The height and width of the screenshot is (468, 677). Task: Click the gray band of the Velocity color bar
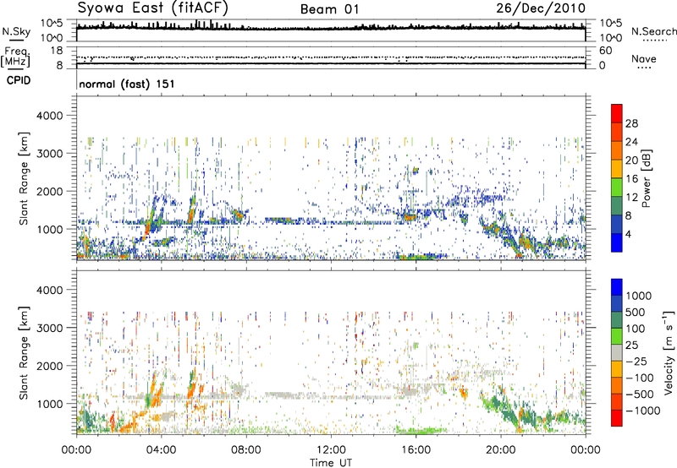tap(617, 353)
